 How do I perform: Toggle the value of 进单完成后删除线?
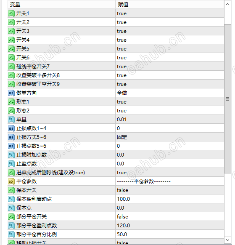coord(170,173)
